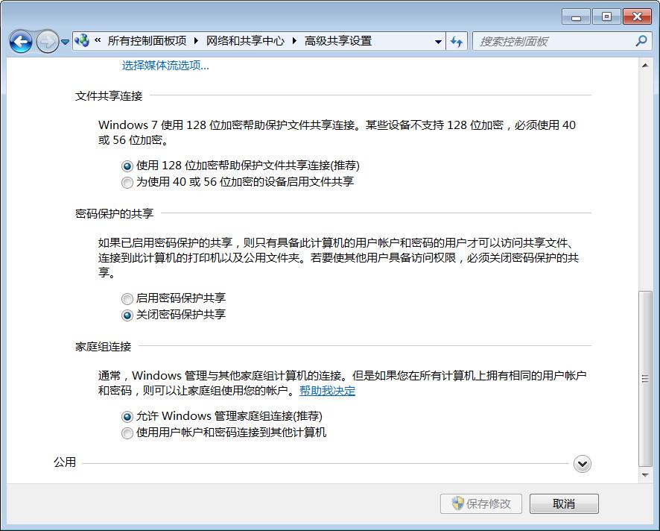Screen dimensions: 660x531
Task: Enable 启用密码保护共享
Action: click(127, 298)
